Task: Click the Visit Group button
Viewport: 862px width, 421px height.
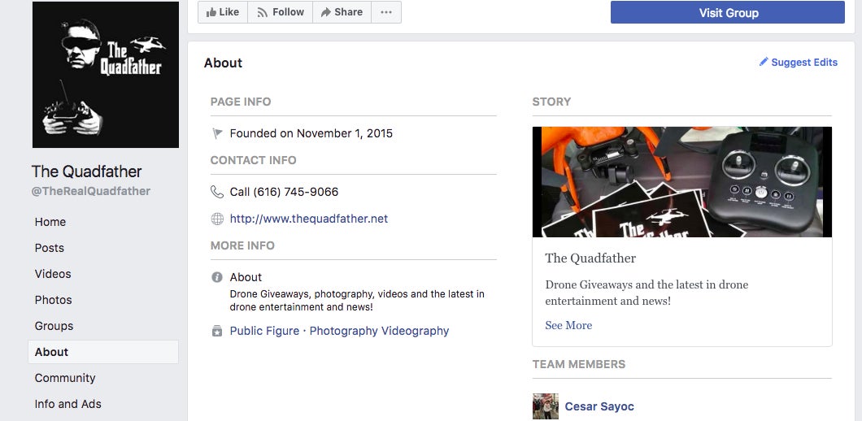Action: (x=728, y=13)
